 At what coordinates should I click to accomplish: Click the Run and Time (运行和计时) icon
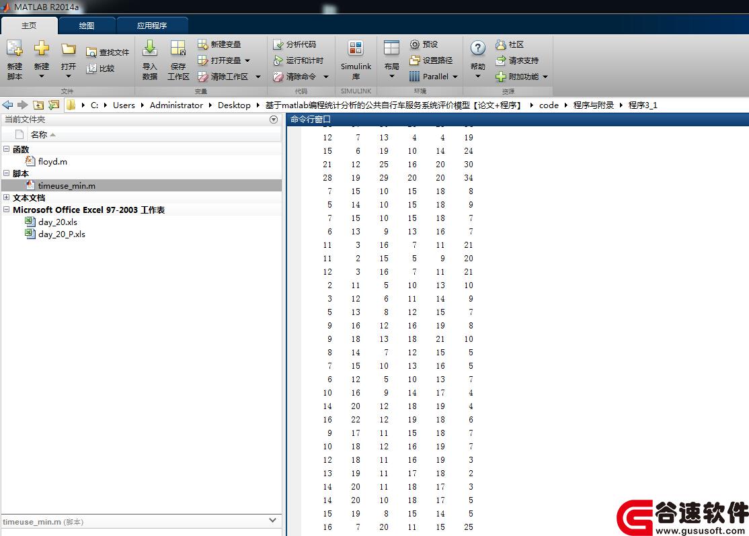(278, 60)
